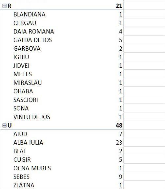Click the R group total 21
165x189 pixels.
119,6
